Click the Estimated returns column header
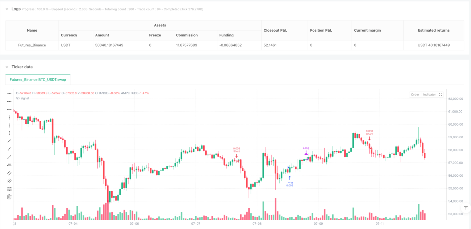The width and height of the screenshot is (471, 229). point(433,30)
